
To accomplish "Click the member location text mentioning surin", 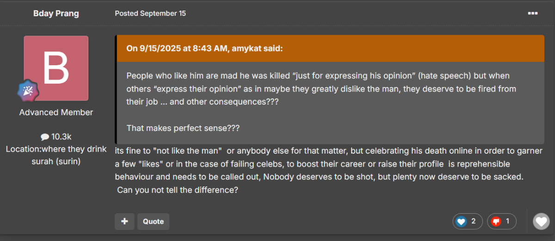I will [x=56, y=155].
